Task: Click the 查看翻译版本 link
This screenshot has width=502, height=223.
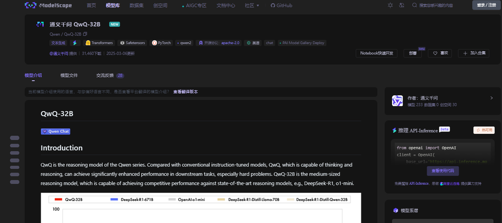Action: coord(185,92)
